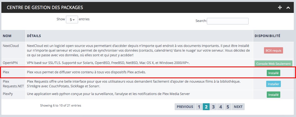This screenshot has height=117, width=296.
Task: Go to page 3
Action: point(213,107)
